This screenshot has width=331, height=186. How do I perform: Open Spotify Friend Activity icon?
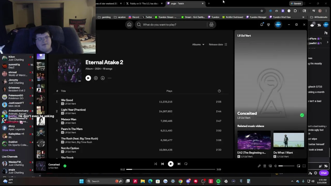click(268, 25)
